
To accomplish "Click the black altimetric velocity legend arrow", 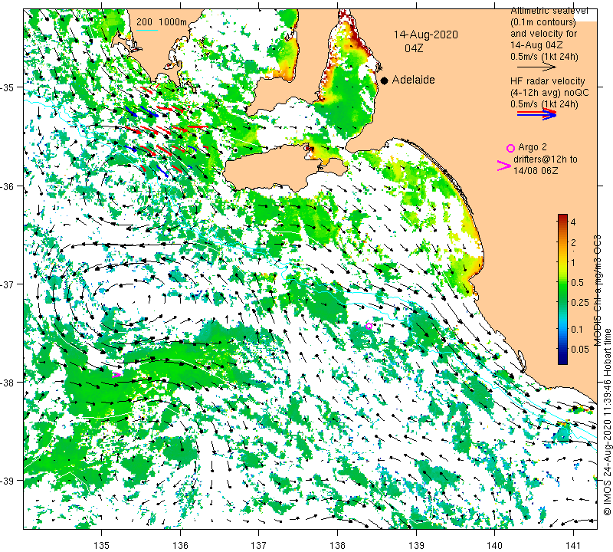I will 537,67.
